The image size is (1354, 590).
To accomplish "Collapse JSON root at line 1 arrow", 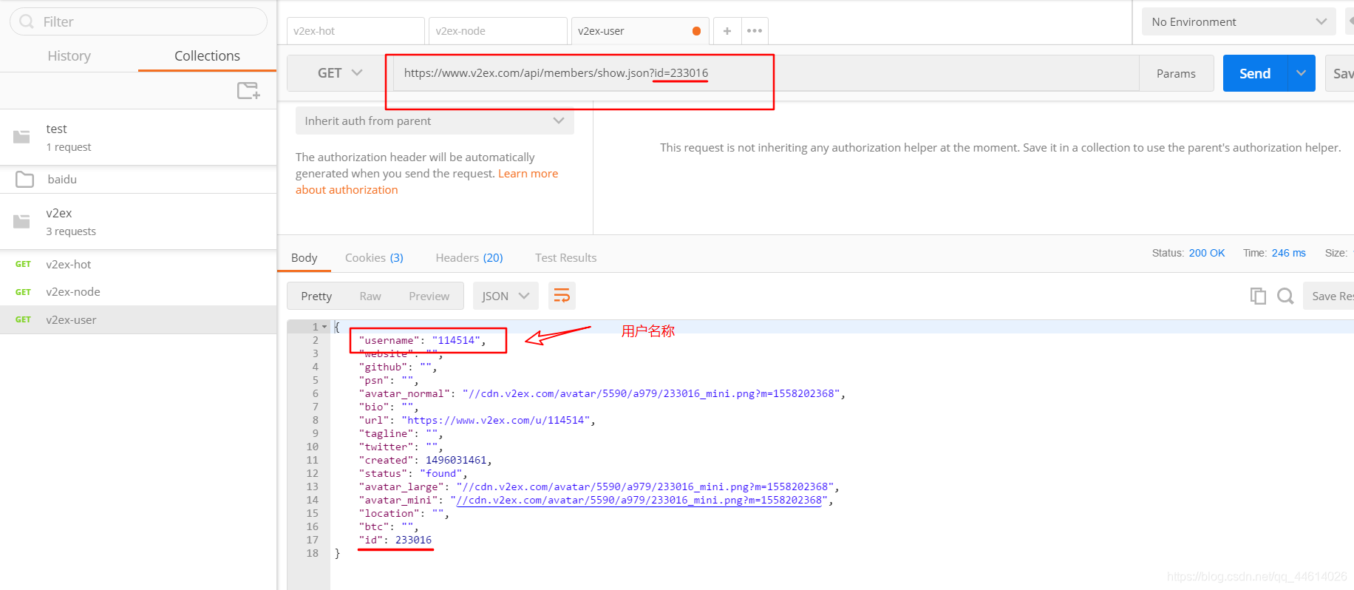I will tap(324, 327).
